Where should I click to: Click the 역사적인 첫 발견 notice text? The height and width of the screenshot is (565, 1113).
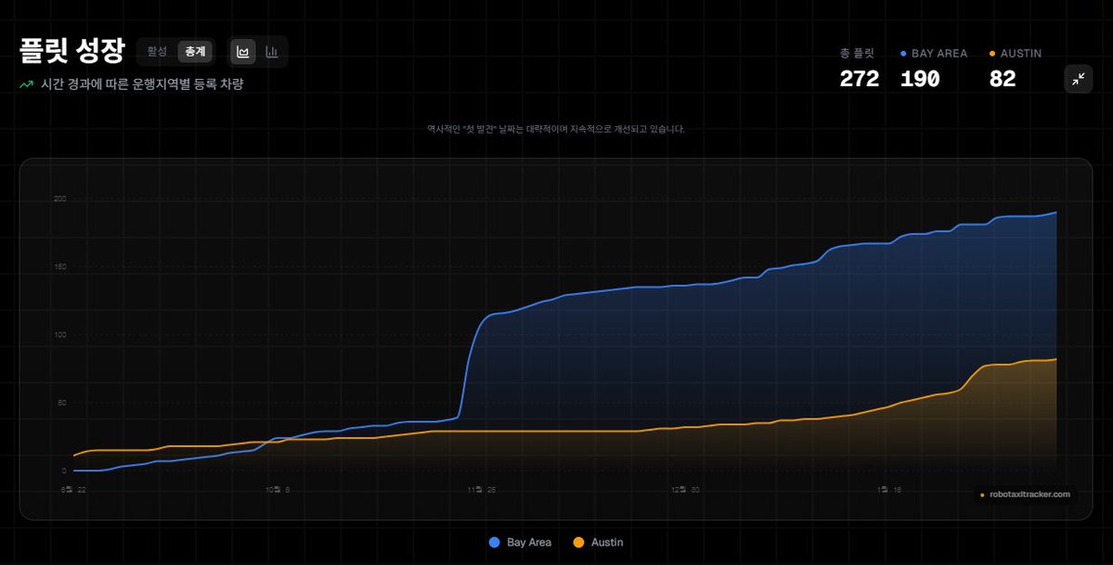point(556,129)
